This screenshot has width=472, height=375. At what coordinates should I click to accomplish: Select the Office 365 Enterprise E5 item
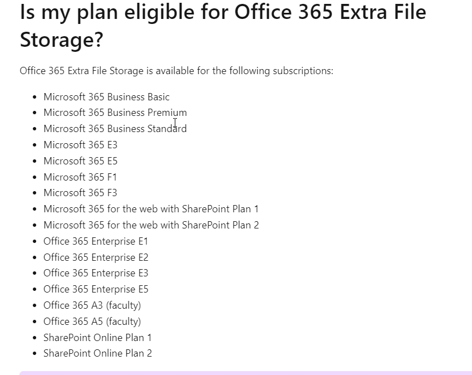point(96,289)
